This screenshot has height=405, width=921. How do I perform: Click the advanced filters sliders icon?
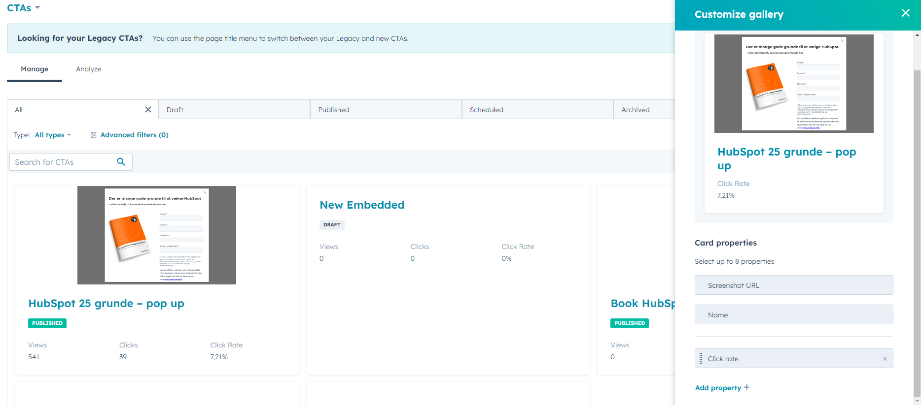(93, 135)
